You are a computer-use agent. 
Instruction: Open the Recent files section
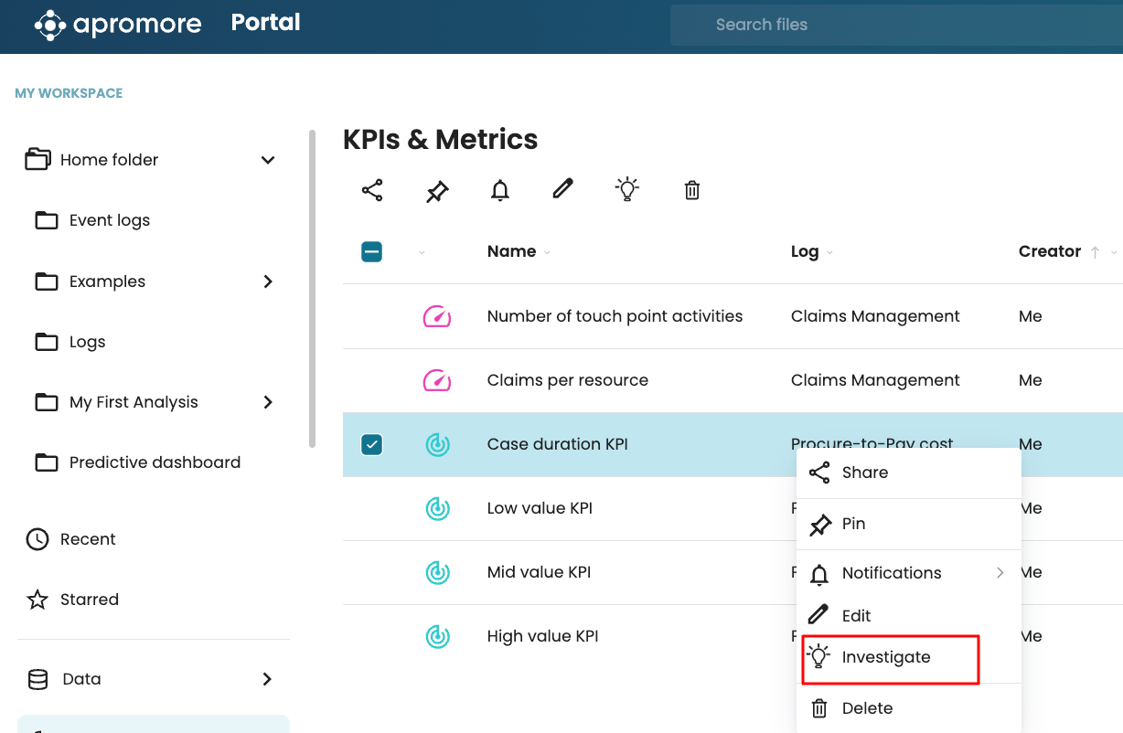coord(88,539)
